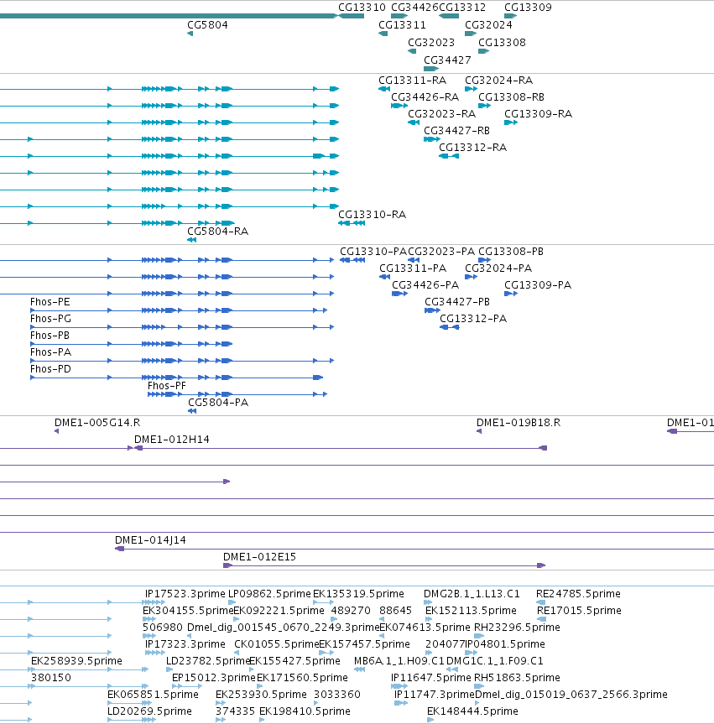This screenshot has height=724, width=714.
Task: Click EST LP09862.5prime
Action: (269, 594)
